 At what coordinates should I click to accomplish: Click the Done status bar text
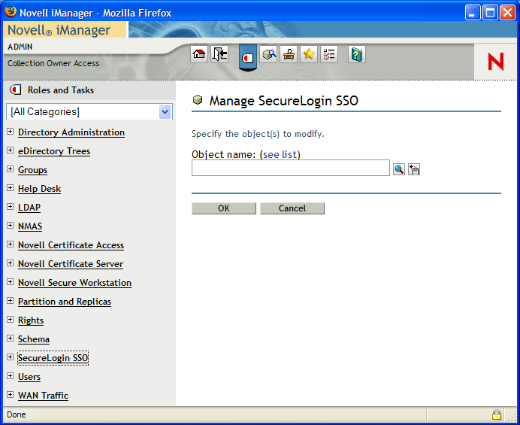pyautogui.click(x=17, y=414)
